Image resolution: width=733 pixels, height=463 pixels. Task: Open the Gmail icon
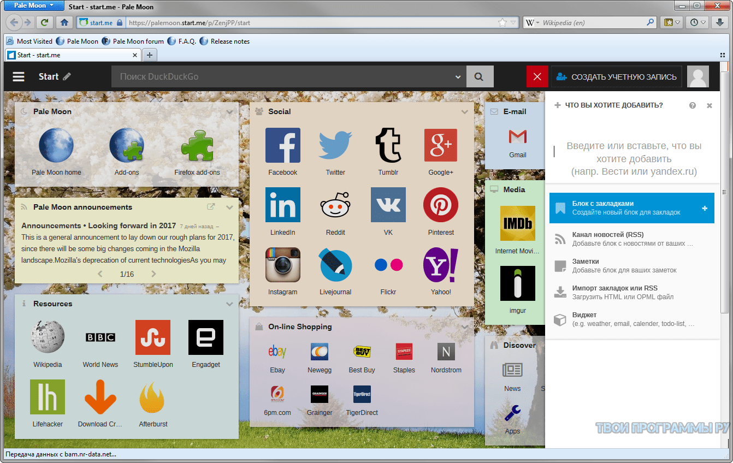(x=518, y=136)
